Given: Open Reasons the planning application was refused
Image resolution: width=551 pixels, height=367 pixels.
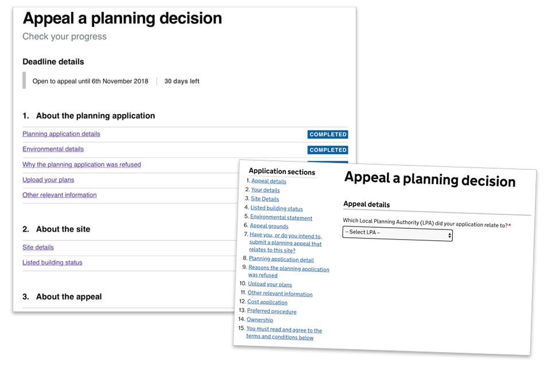Looking at the screenshot, I should coord(289,269).
